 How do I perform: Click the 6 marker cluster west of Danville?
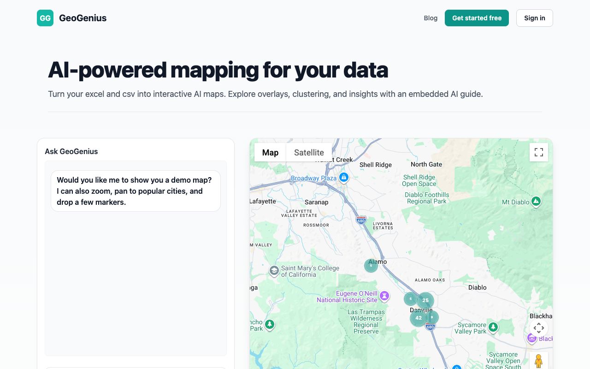click(x=410, y=299)
